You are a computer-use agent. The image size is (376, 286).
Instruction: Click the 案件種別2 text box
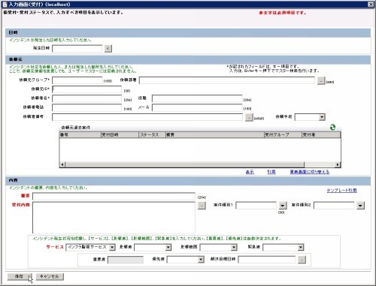334,206
